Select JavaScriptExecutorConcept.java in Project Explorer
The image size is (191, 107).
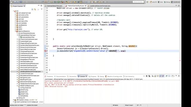[30, 72]
